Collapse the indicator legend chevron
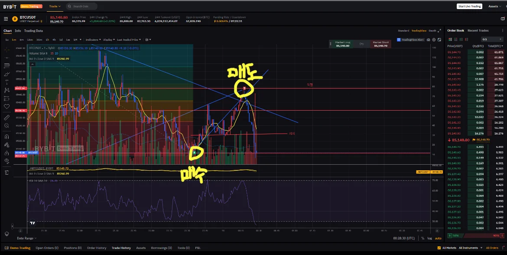 [32, 64]
